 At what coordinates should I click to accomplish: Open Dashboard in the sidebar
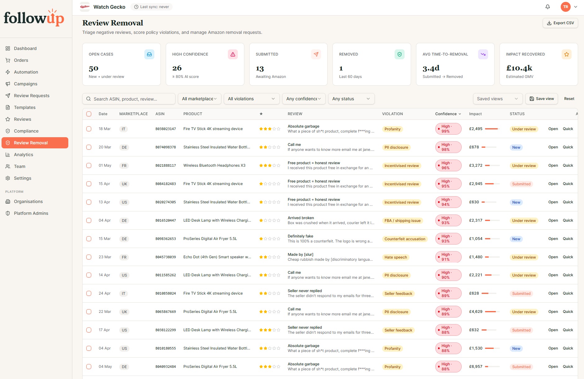point(35,48)
